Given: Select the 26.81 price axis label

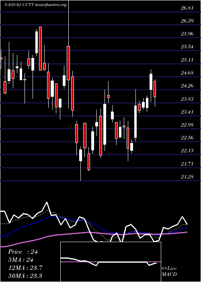Looking at the screenshot, I should (187, 8).
